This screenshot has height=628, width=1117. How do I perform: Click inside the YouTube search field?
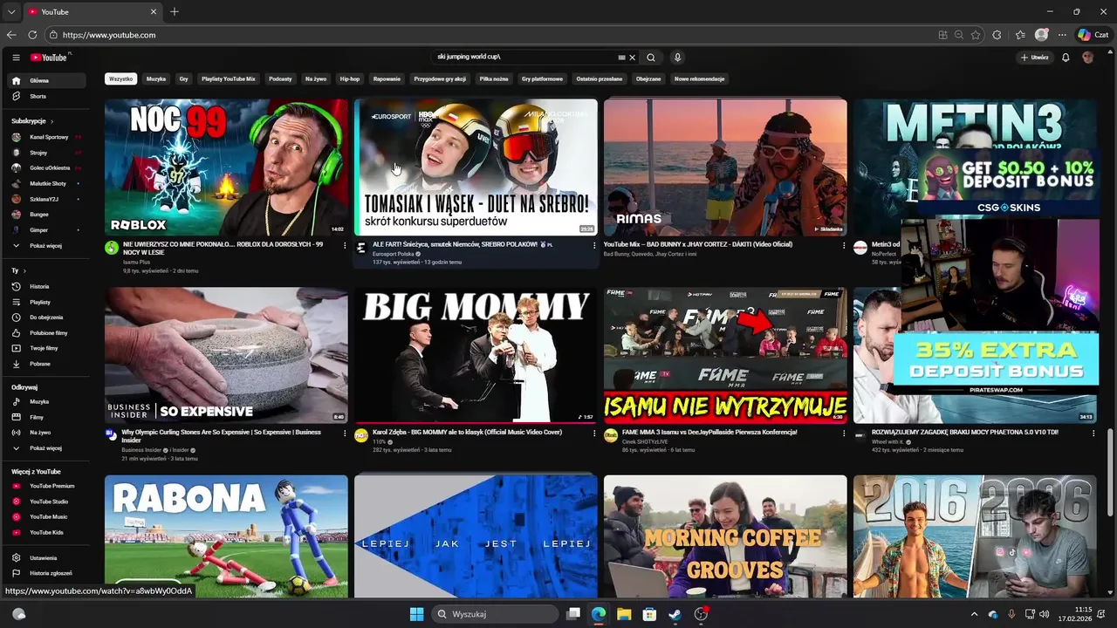(524, 58)
